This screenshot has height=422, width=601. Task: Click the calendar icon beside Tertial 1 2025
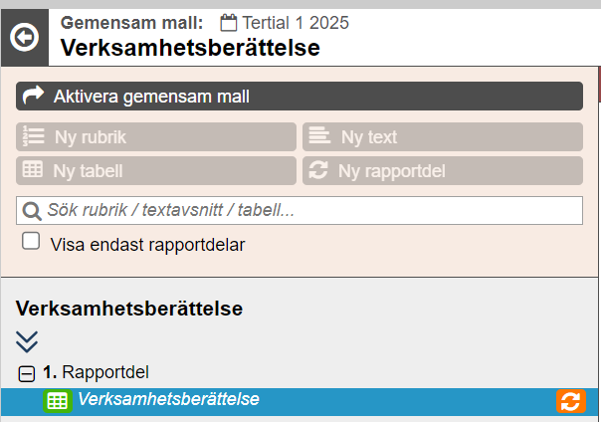point(229,22)
